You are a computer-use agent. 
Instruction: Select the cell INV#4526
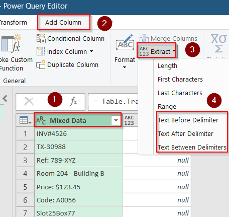78,134
